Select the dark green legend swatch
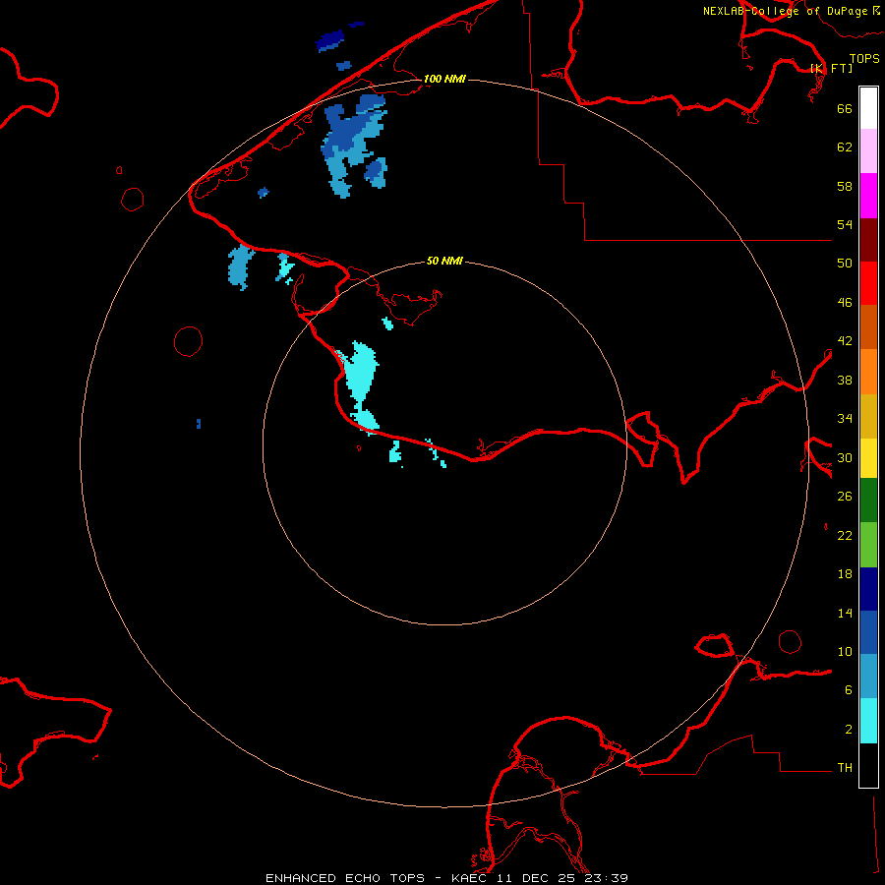Screen dimensions: 885x885 click(x=868, y=501)
